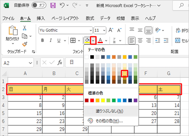Align text right
This screenshot has width=189, height=136.
(149, 40)
